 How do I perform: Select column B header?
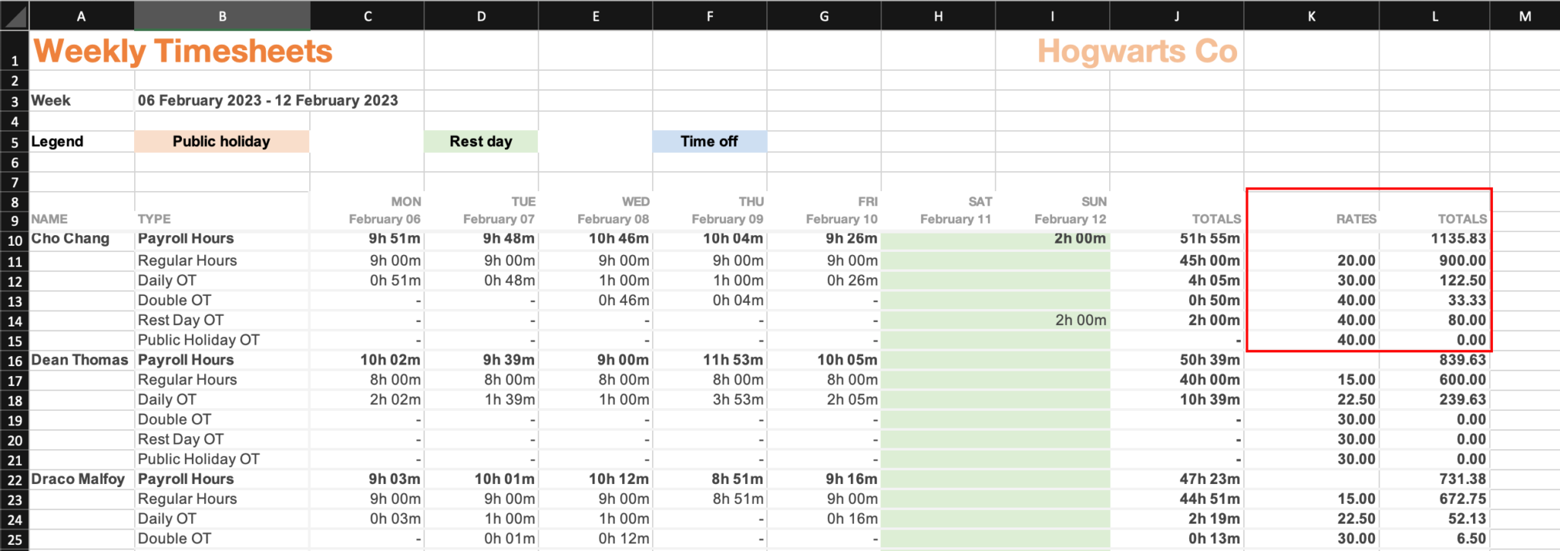point(222,16)
